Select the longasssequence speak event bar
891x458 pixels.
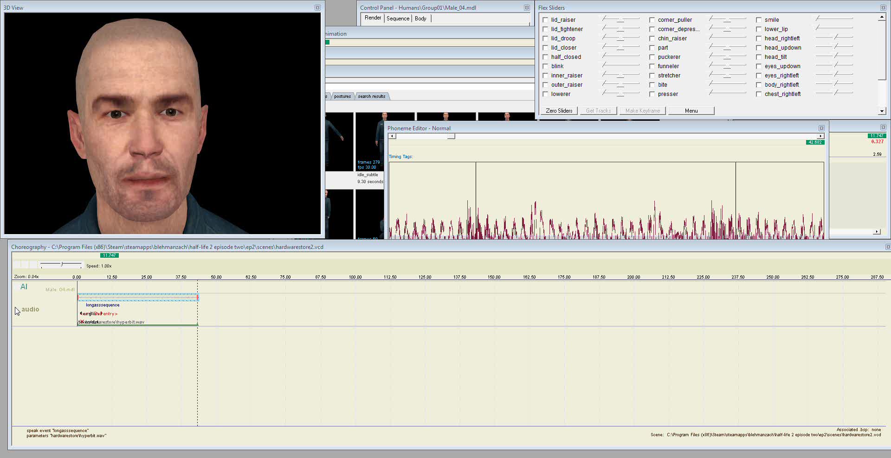coord(138,297)
